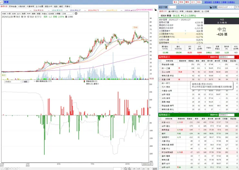Image resolution: width=239 pixels, height=170 pixels.
Task: Check the 凱基-中山 seller row
Action: [x=160, y=148]
